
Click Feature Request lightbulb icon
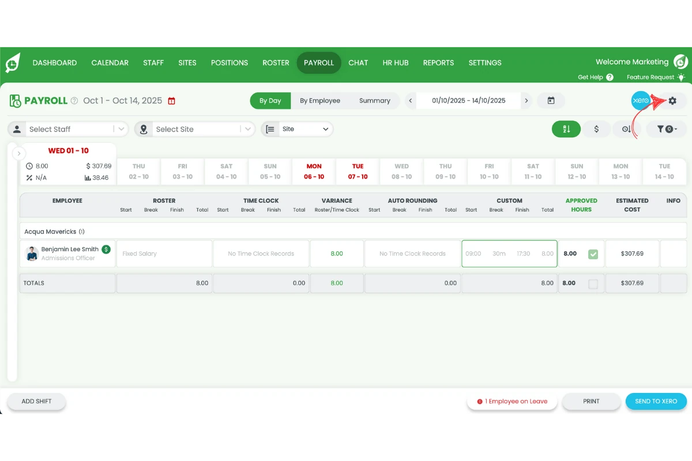682,77
